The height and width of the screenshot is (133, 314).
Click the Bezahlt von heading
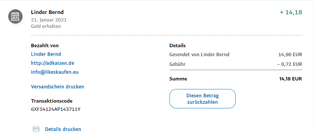tap(45, 45)
